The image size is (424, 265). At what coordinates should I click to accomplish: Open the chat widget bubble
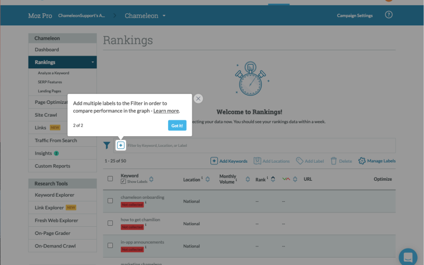(408, 257)
